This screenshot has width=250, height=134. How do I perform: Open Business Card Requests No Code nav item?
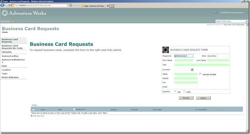12,47
